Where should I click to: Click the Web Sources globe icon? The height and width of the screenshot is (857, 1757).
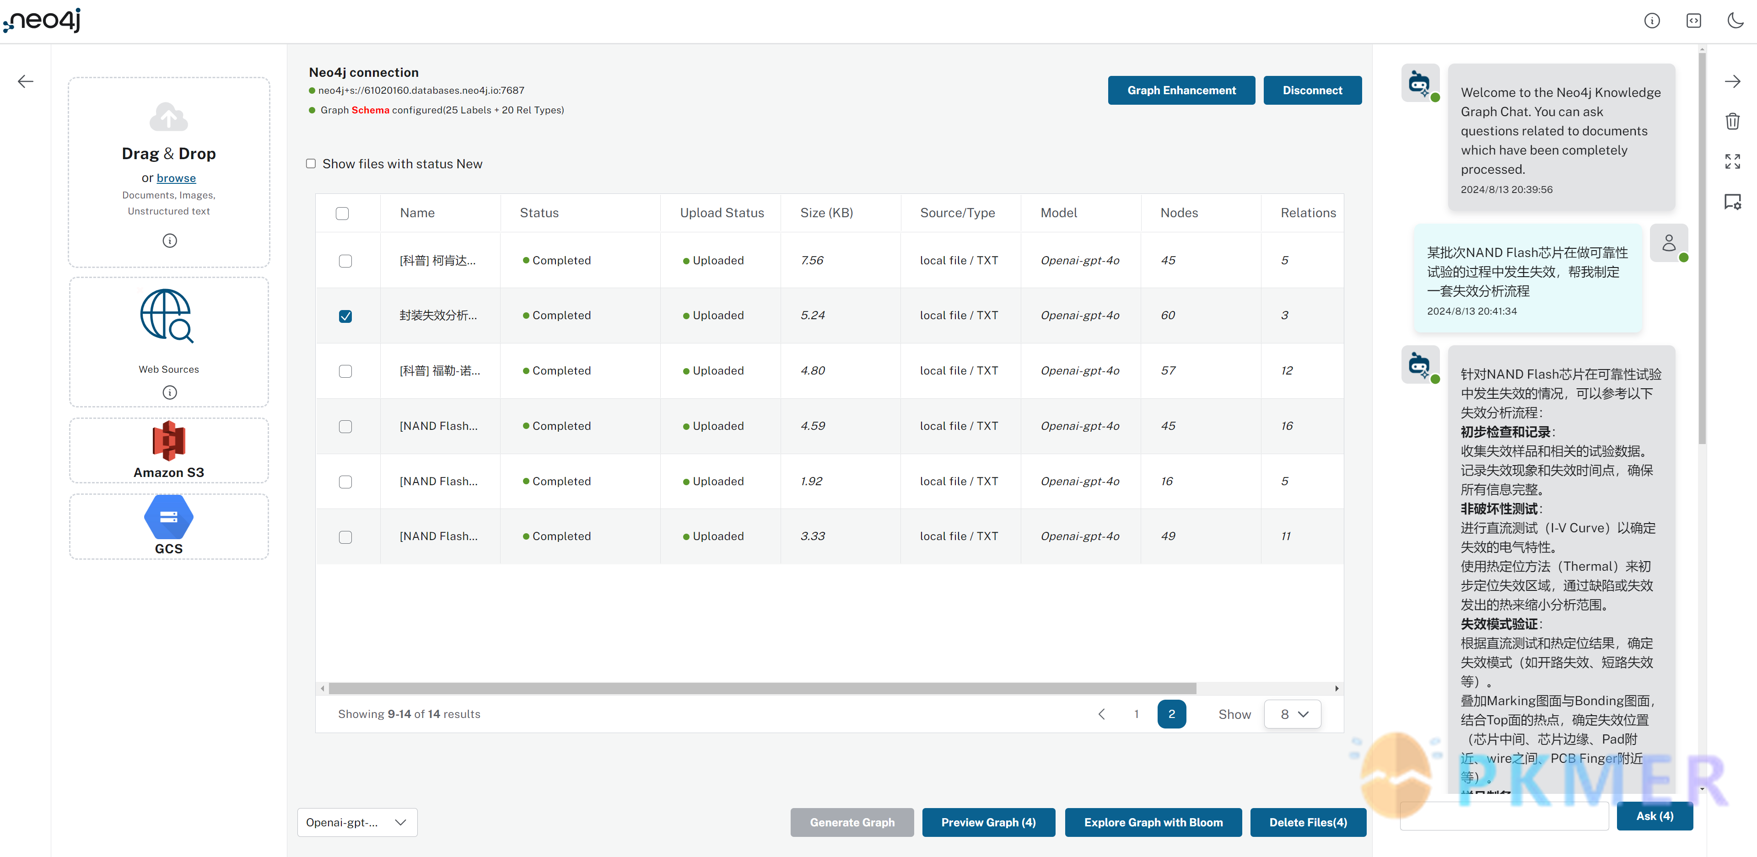coord(167,316)
